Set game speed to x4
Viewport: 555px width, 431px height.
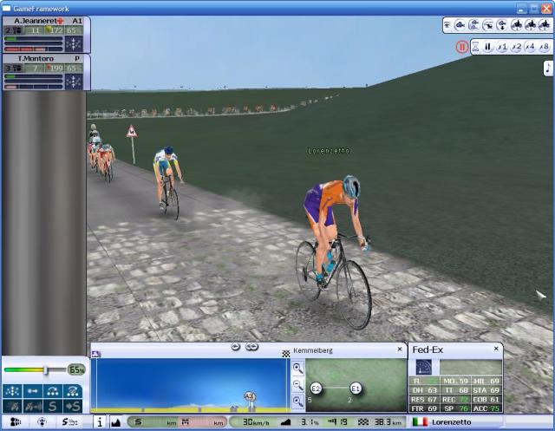pyautogui.click(x=530, y=47)
